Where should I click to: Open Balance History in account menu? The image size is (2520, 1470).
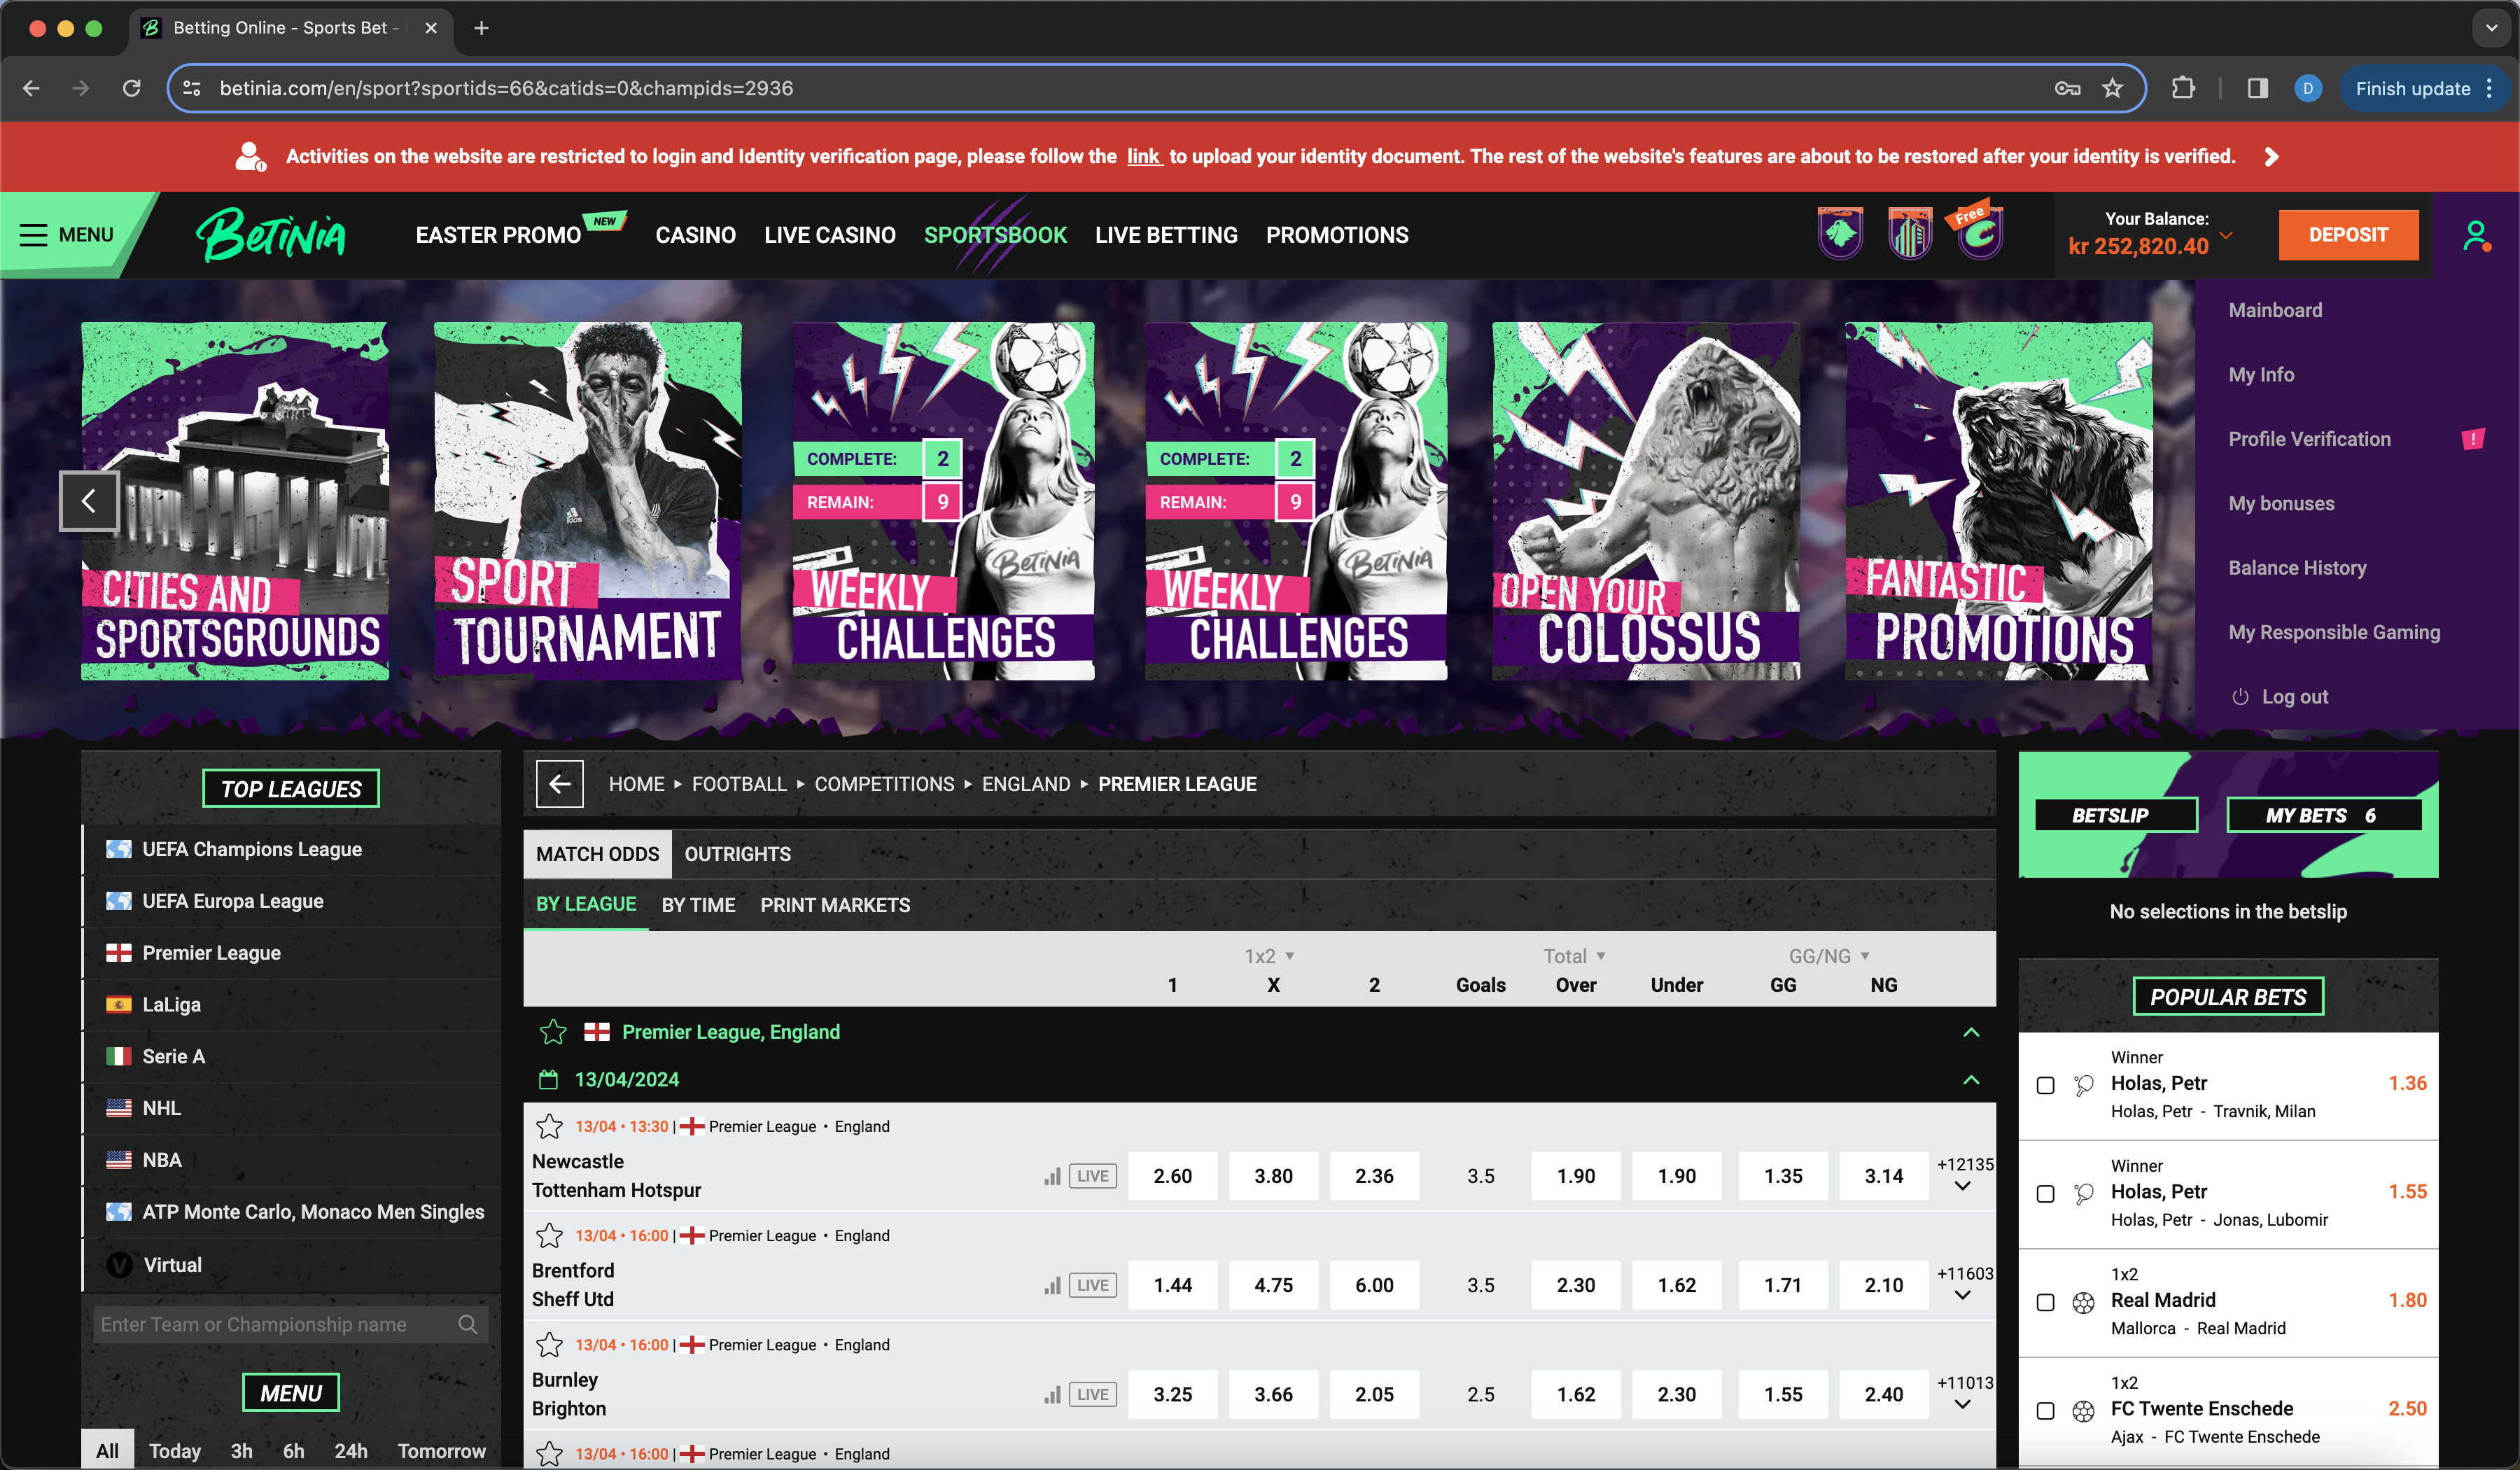tap(2297, 568)
